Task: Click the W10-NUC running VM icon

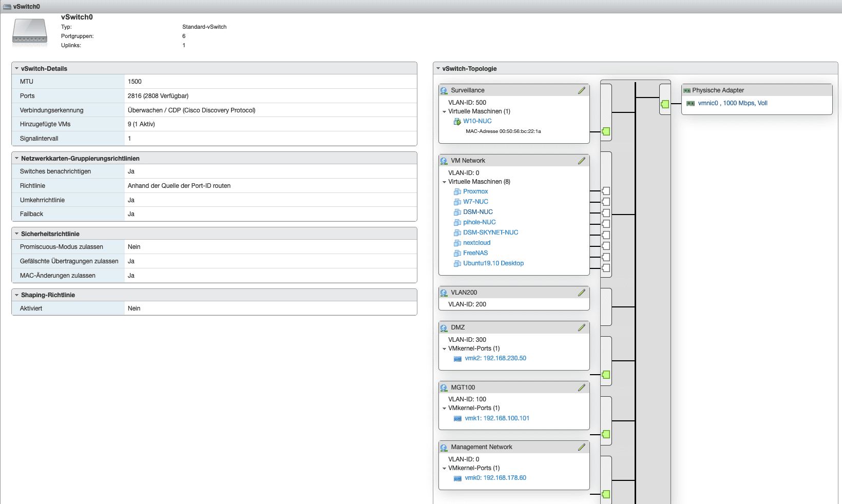Action: click(x=457, y=122)
